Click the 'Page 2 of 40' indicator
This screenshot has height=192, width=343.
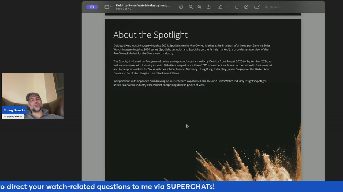click(124, 9)
